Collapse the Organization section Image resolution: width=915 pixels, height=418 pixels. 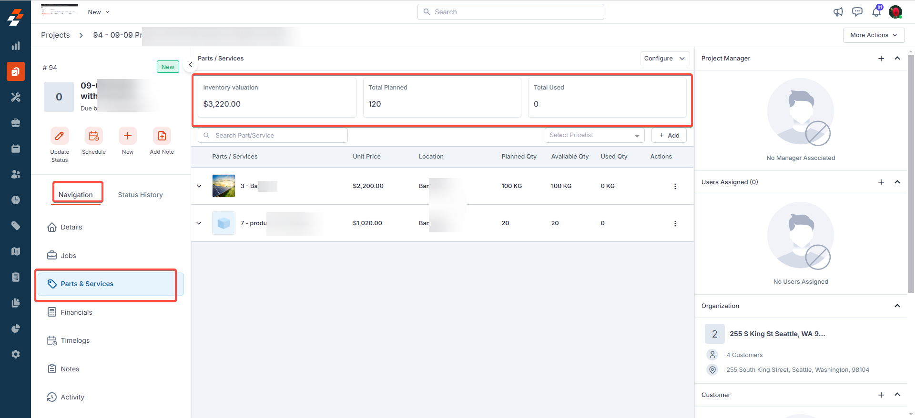[897, 306]
